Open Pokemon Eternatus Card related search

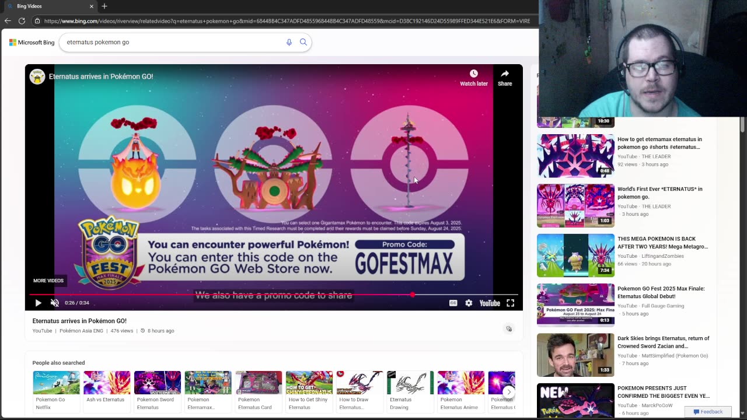pos(259,391)
